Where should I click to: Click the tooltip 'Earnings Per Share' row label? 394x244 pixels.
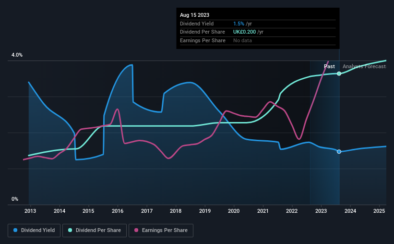[x=203, y=40]
